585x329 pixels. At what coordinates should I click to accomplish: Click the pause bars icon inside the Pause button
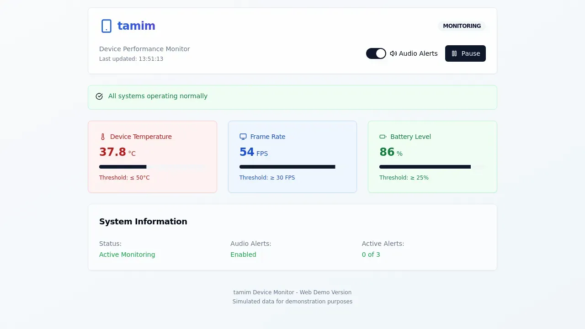454,53
